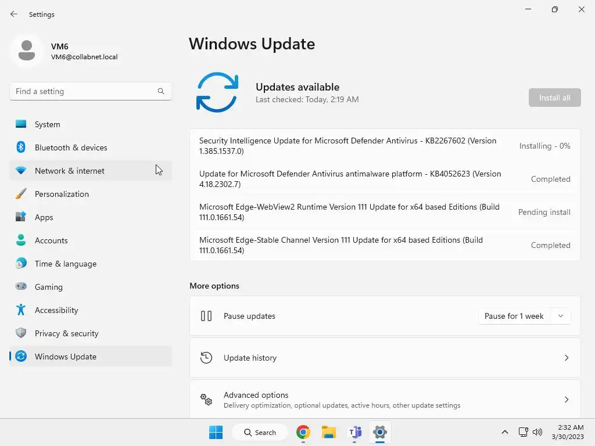
Task: Open Time & language settings
Action: click(x=91, y=263)
